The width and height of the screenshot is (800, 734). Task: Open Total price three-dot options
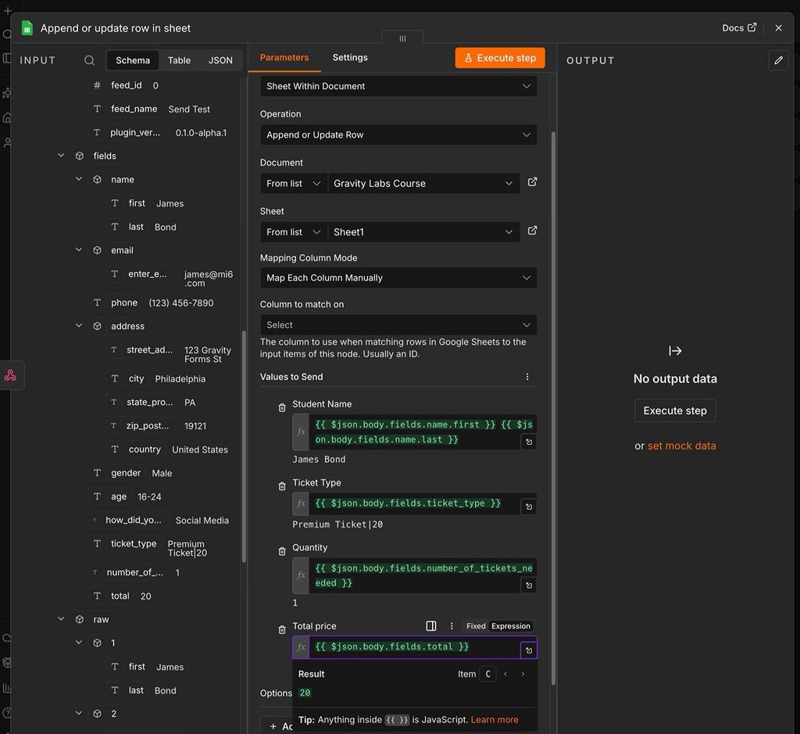pos(451,626)
